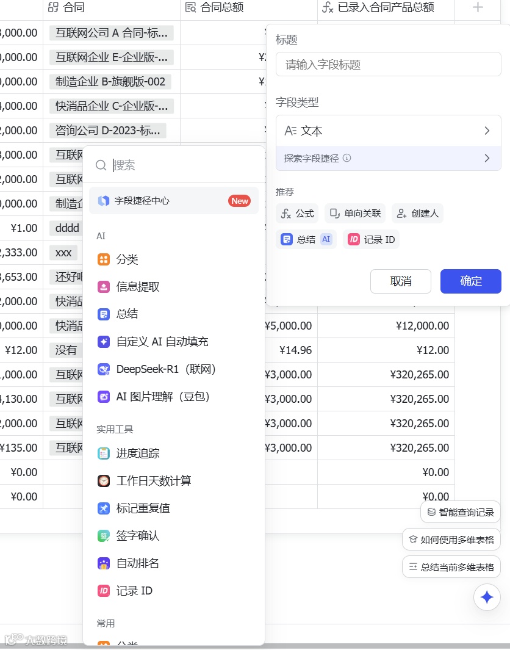Click 文本 field type icon
510x650 pixels.
[x=290, y=131]
